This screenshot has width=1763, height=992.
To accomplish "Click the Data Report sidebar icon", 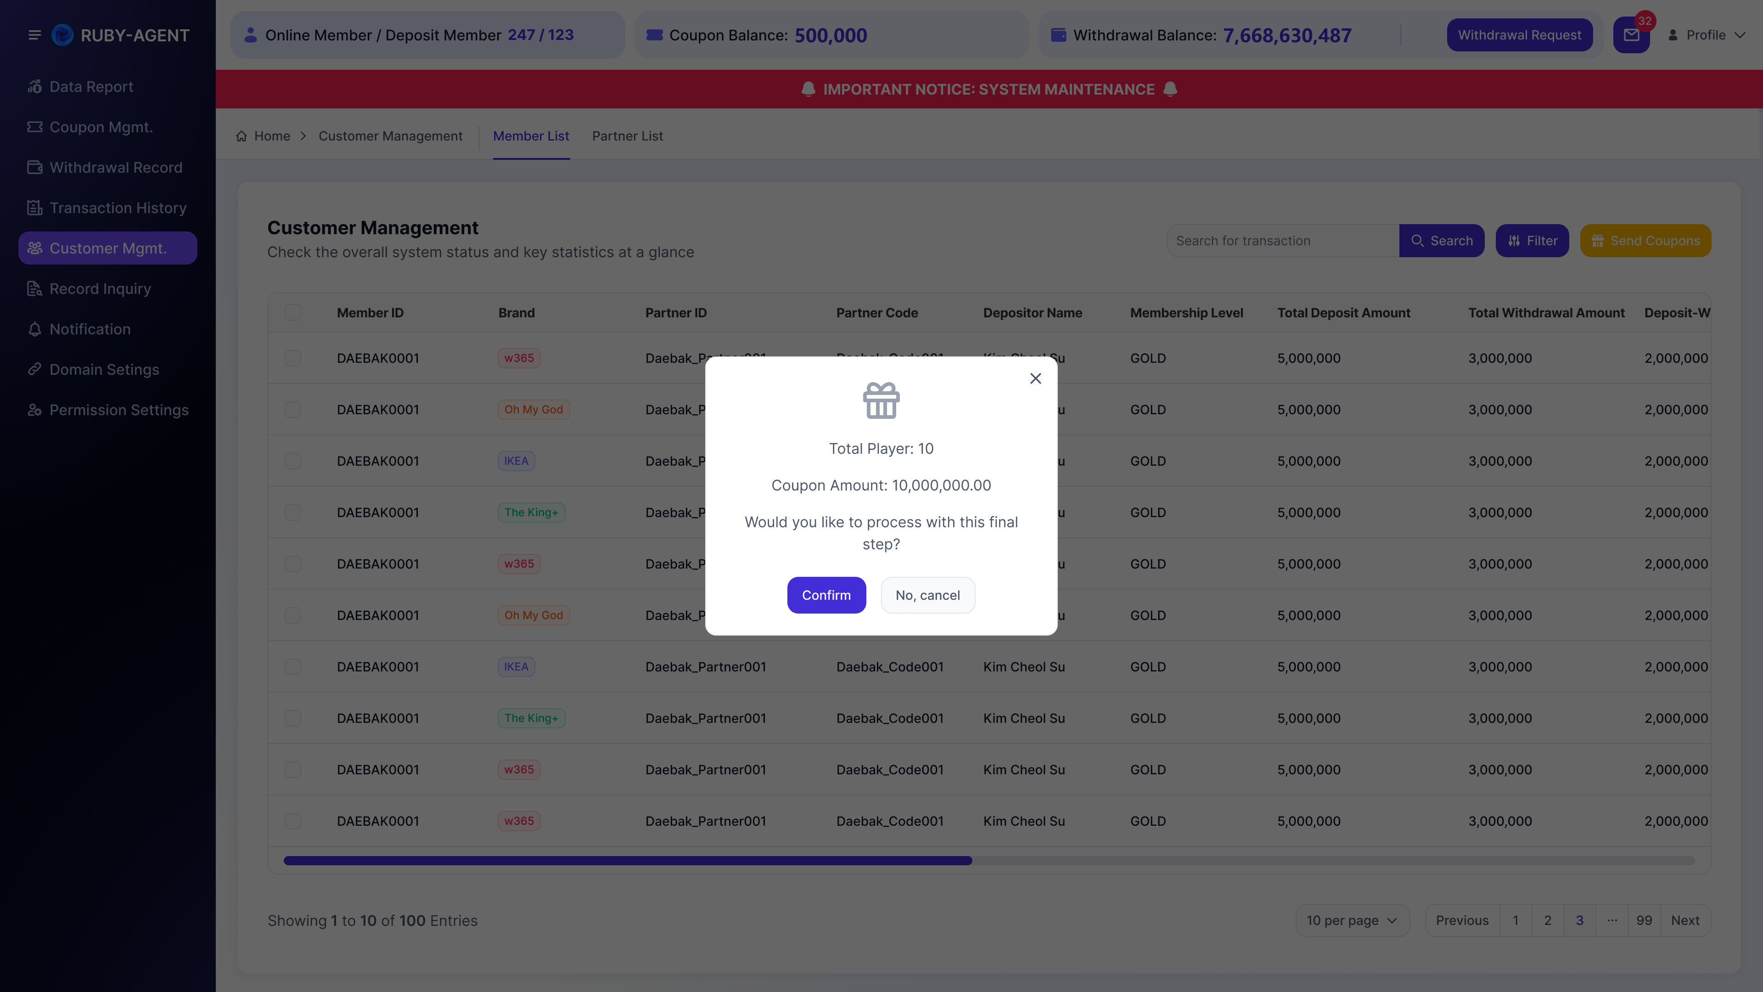I will point(35,87).
